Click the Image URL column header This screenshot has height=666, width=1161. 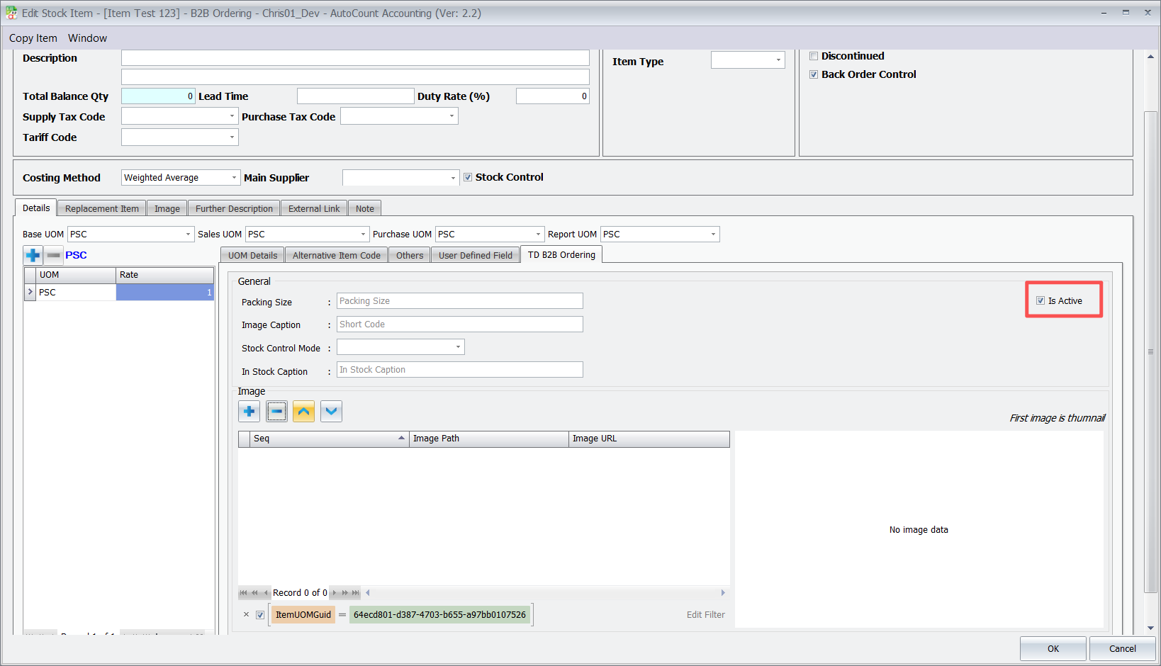point(649,439)
